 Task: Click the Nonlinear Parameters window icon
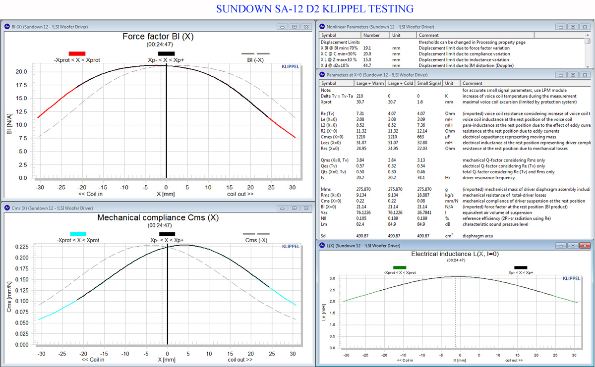click(x=322, y=26)
